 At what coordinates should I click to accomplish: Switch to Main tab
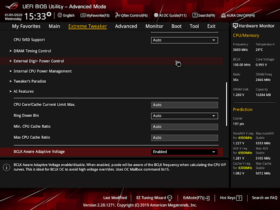pos(54,26)
